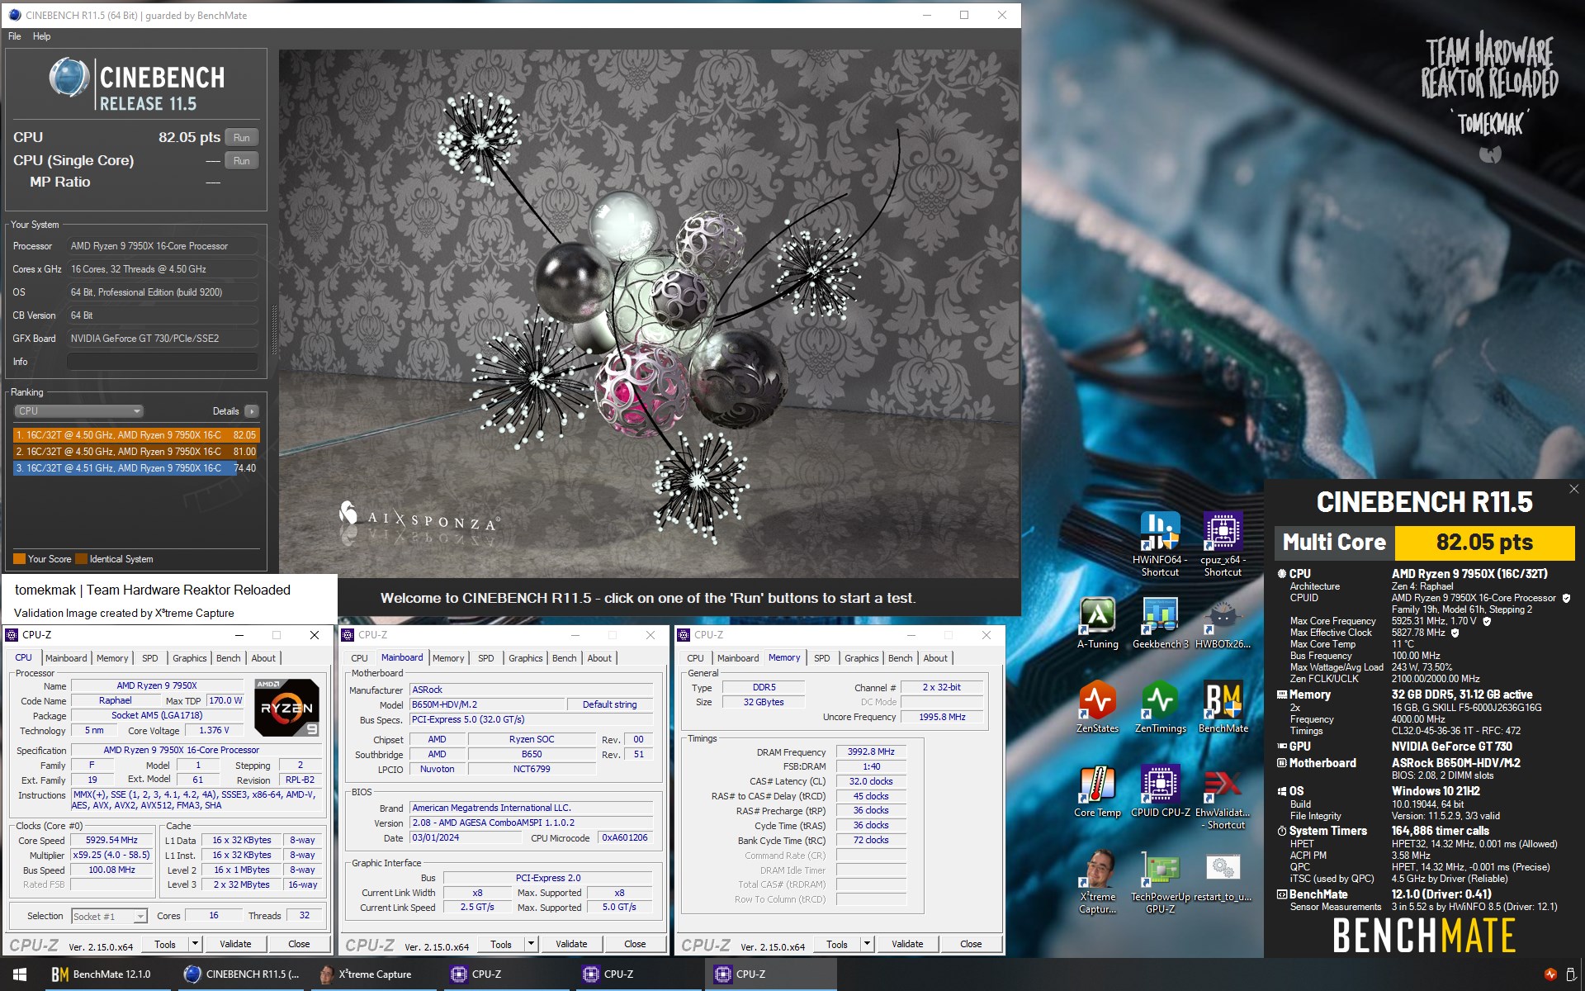The image size is (1585, 991).
Task: Open the restart_to_u... desktop icon
Action: pos(1223,877)
